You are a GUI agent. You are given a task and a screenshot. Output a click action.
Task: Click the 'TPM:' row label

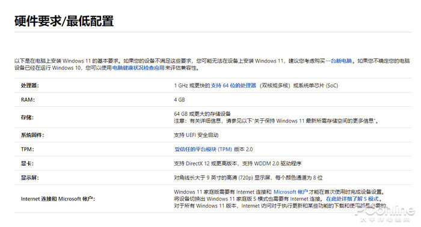pos(28,150)
